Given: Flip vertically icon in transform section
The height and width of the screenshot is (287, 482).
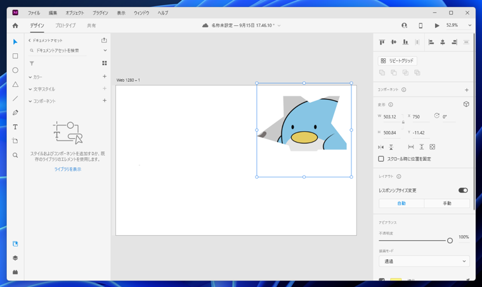Looking at the screenshot, I should (391, 147).
